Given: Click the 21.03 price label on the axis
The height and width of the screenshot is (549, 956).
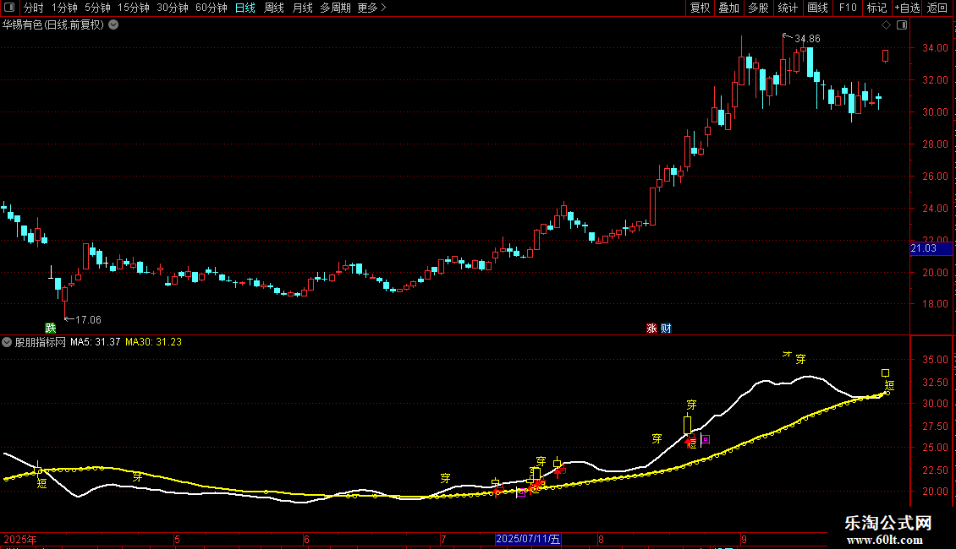Looking at the screenshot, I should click(x=931, y=248).
